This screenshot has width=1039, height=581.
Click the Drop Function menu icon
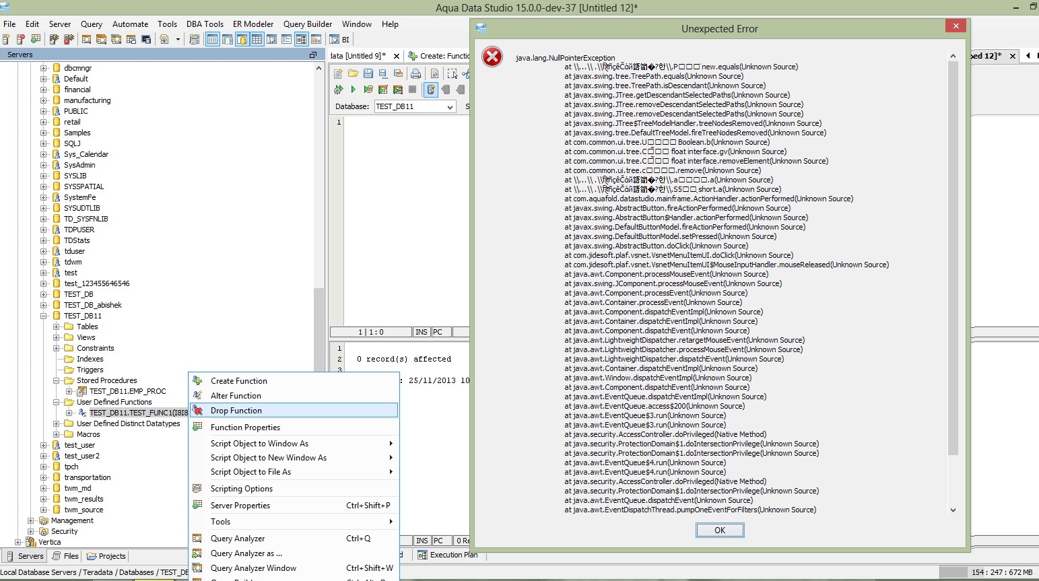coord(197,410)
